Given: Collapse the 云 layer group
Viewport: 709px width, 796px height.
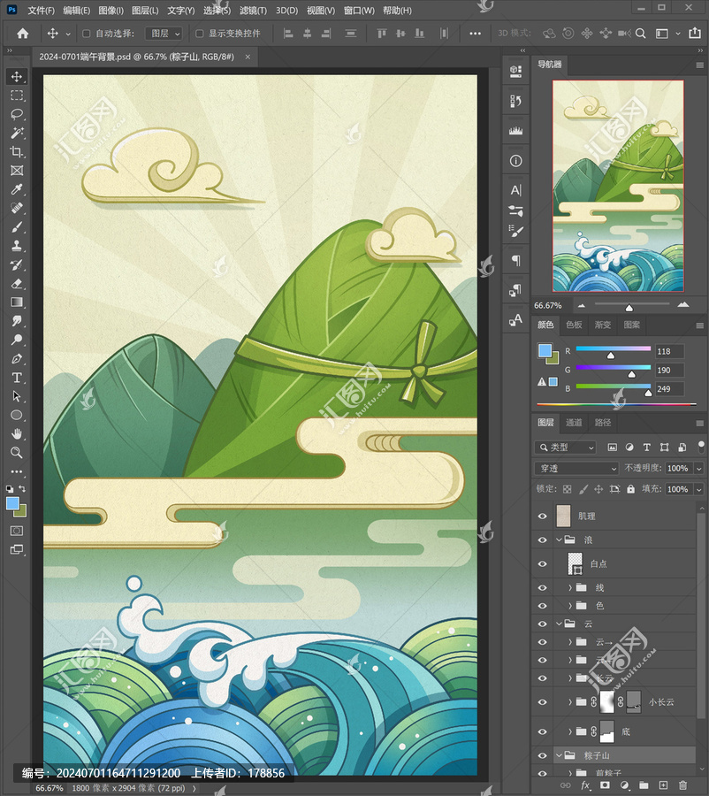Looking at the screenshot, I should tap(559, 624).
